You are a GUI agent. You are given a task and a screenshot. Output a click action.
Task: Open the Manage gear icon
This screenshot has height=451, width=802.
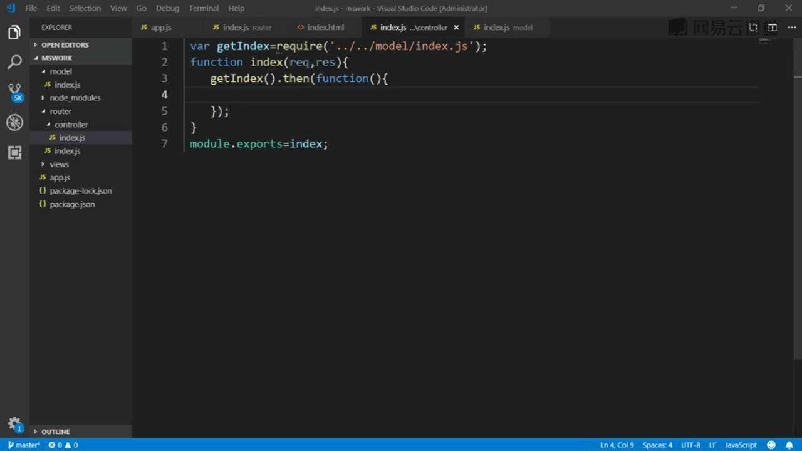15,424
